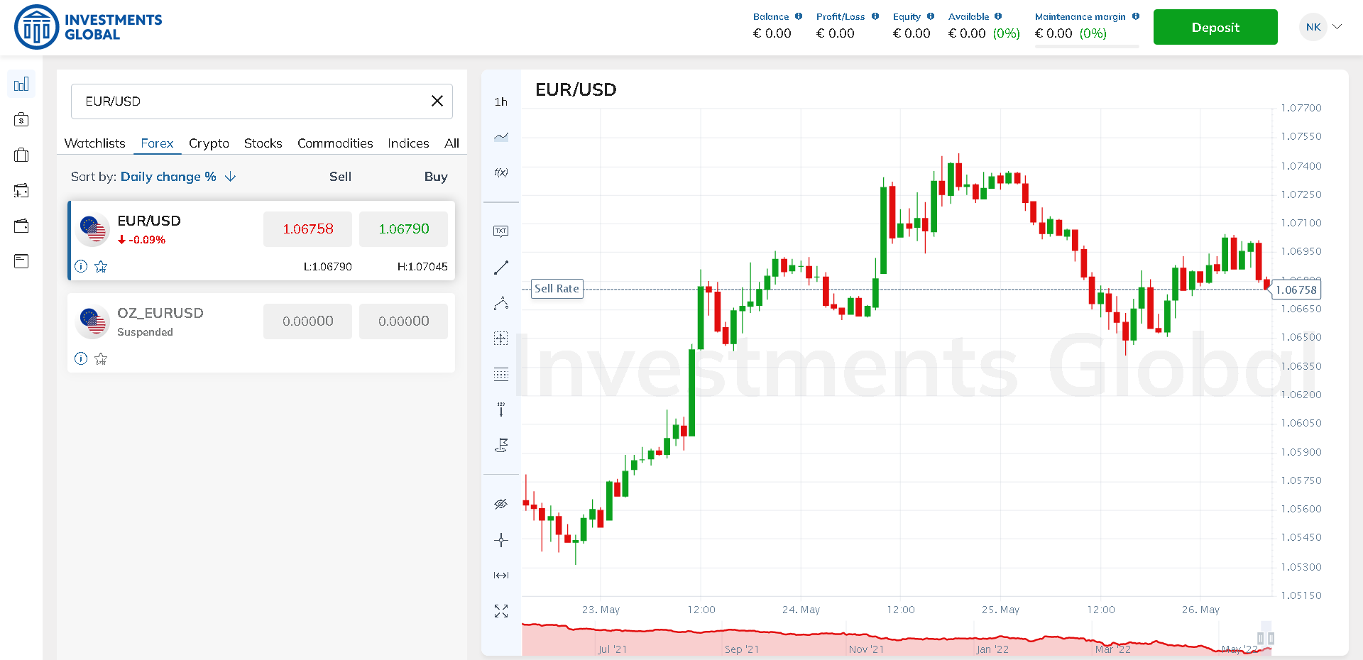Screen dimensions: 1363x660
Task: Expand the NK account menu
Action: coord(1322,27)
